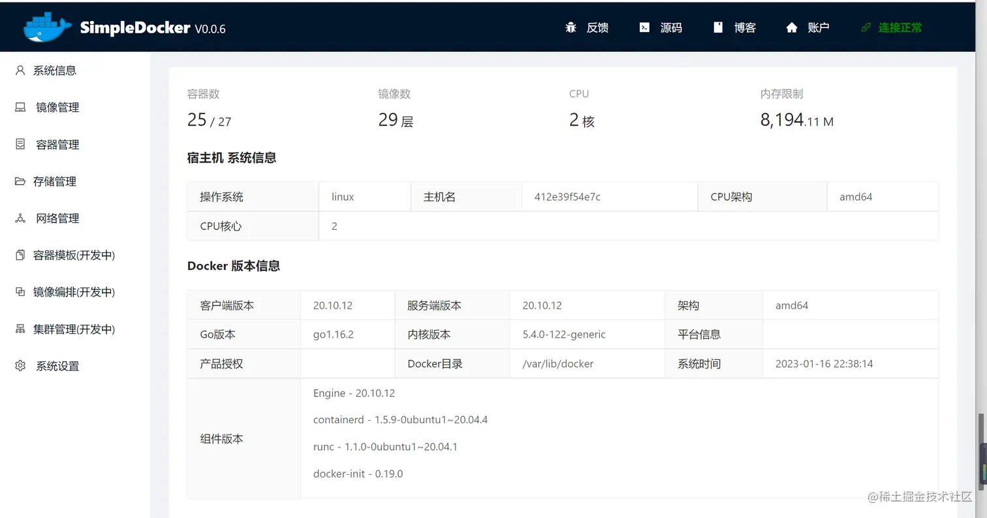Click the containerd version line
Screen dimensions: 987x518
400,419
